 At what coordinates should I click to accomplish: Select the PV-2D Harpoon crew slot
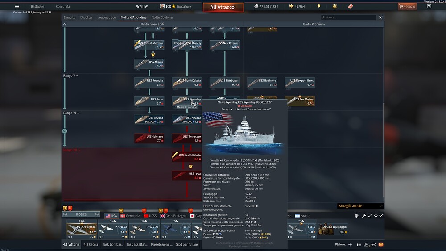coord(81,229)
